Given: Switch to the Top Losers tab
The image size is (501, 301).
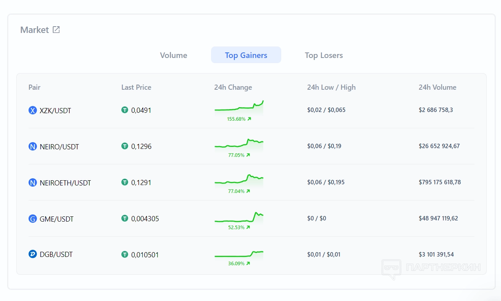Looking at the screenshot, I should click(324, 55).
